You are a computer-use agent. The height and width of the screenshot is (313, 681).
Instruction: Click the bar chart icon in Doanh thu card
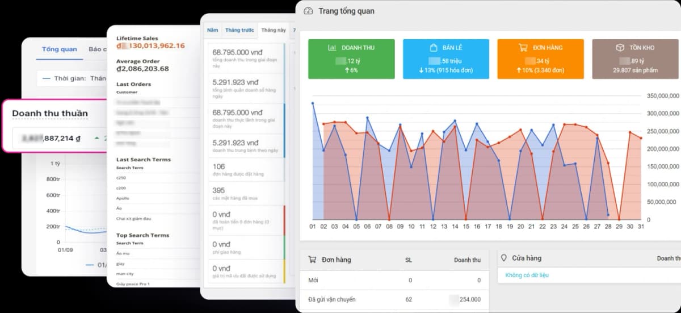pos(333,48)
